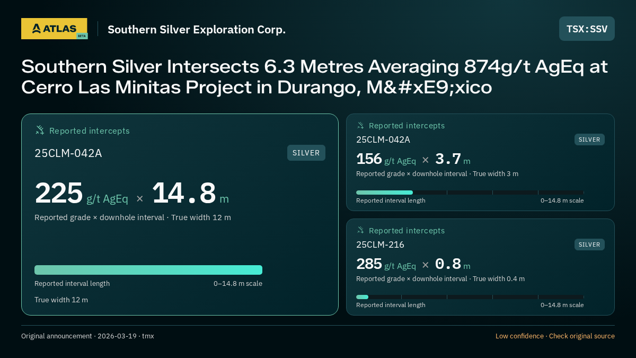Click the drill icon in the 25CLM-216 card
This screenshot has height=358, width=636.
pyautogui.click(x=360, y=230)
